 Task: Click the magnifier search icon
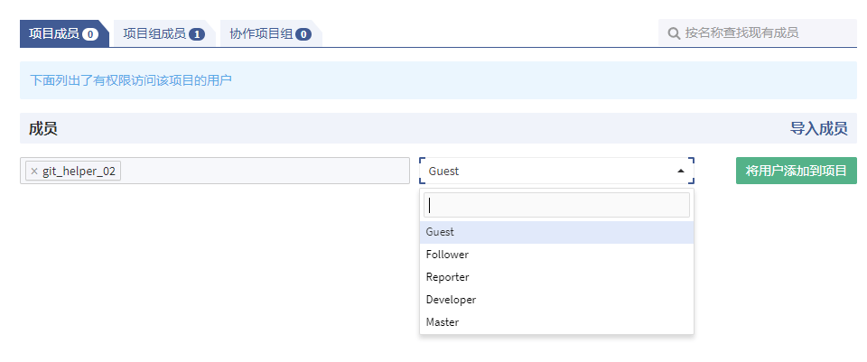674,33
